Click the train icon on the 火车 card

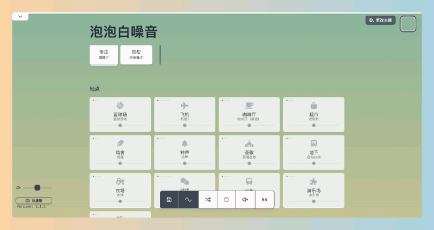point(249,181)
